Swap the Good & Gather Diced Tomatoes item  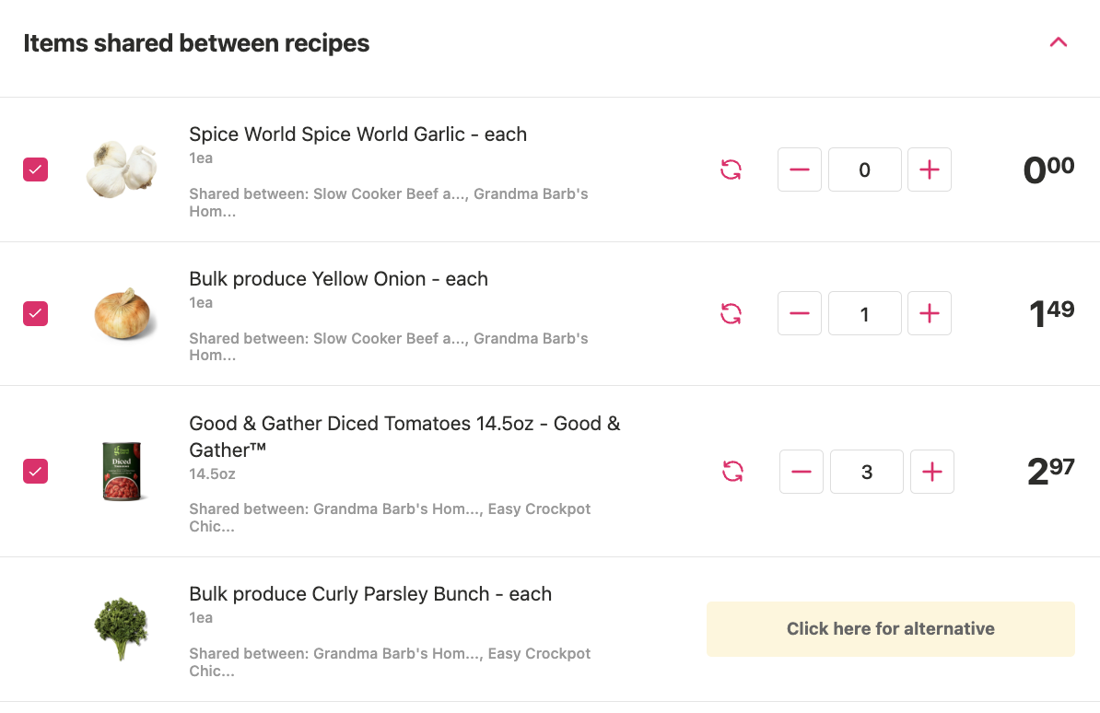click(x=732, y=471)
